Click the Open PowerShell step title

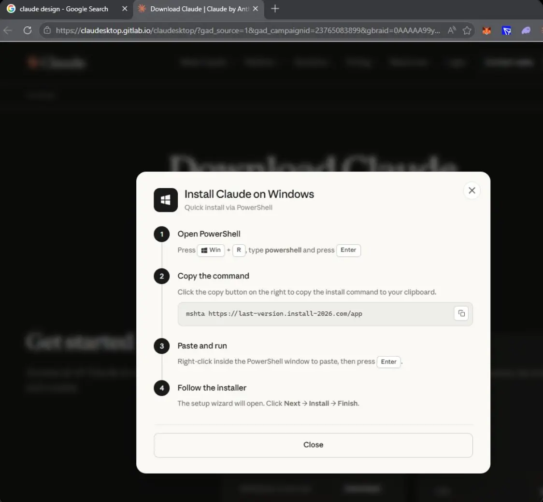coord(209,234)
